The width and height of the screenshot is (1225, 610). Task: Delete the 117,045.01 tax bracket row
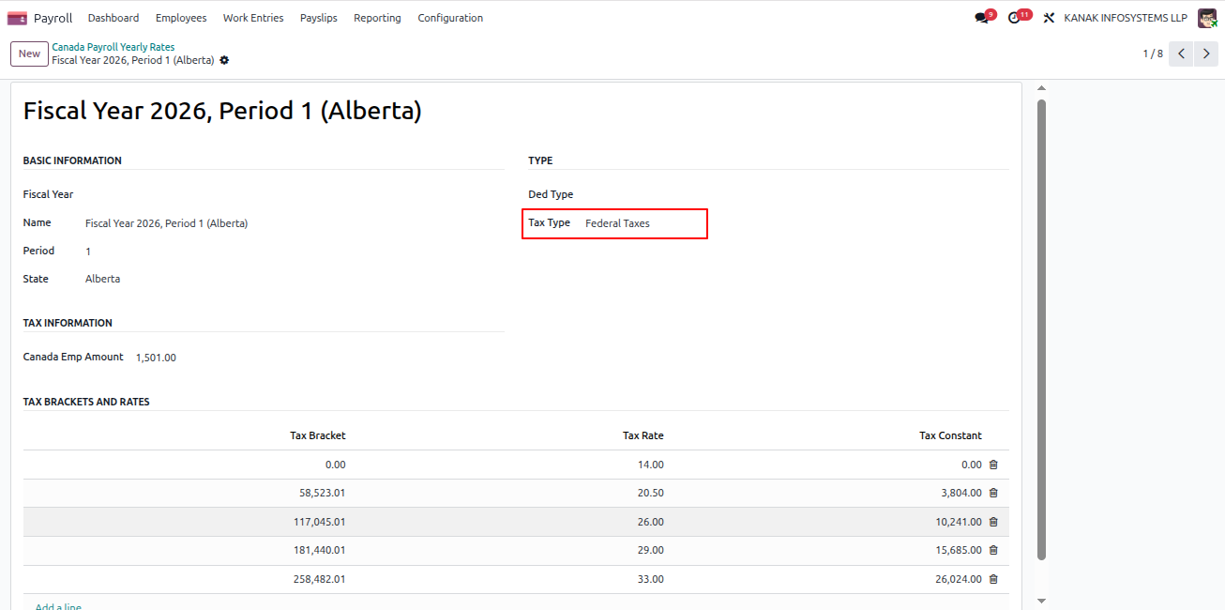[x=993, y=522]
